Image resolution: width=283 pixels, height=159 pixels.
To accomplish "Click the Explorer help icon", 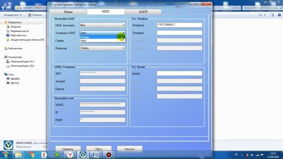I will tap(279, 15).
